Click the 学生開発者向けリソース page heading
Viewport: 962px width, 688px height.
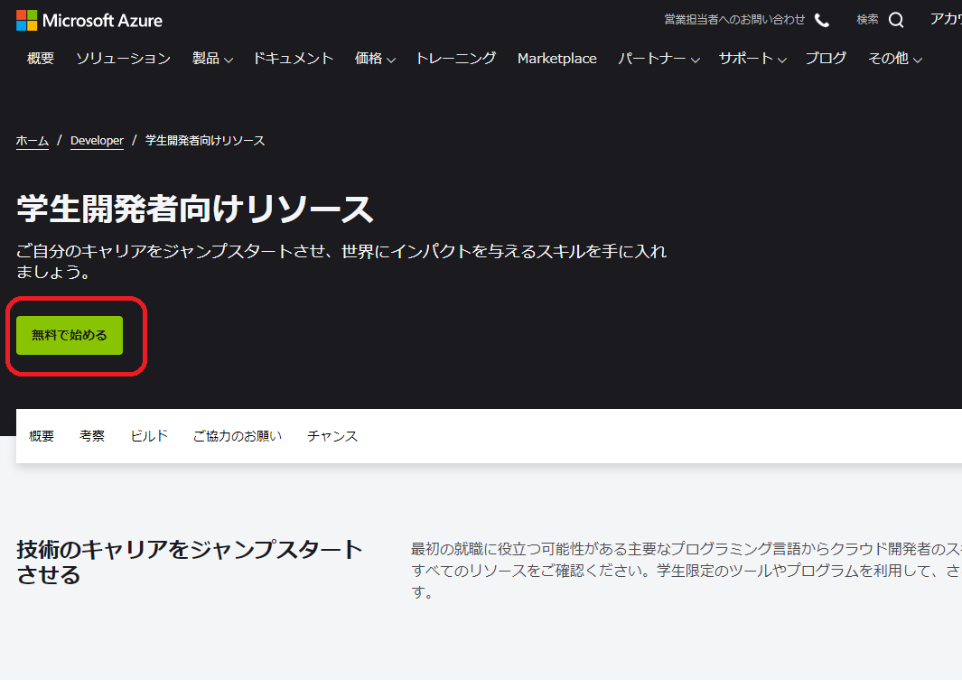pyautogui.click(x=195, y=209)
